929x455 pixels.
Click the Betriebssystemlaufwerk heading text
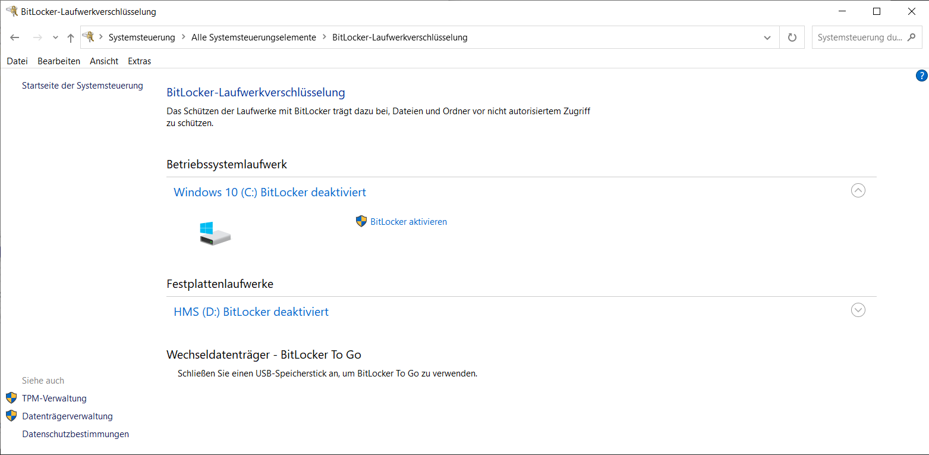[x=226, y=164]
